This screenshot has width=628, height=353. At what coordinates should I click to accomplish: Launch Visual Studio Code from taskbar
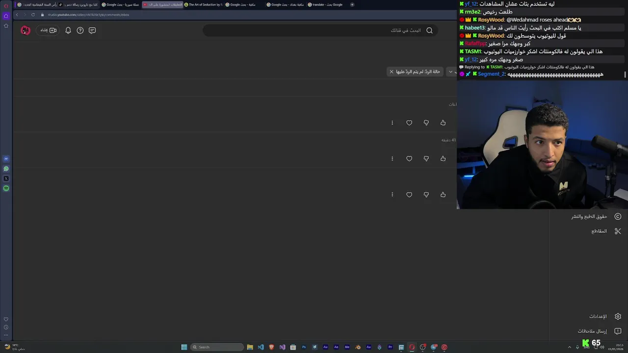point(261,347)
